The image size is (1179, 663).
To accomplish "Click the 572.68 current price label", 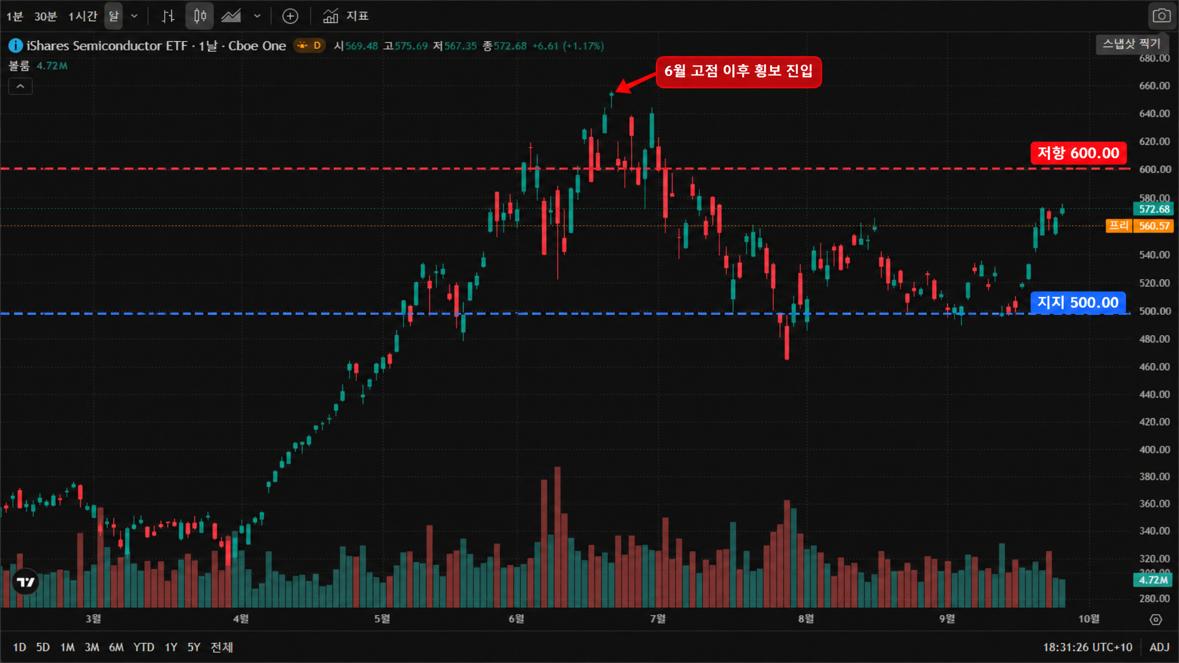I will tap(1154, 209).
